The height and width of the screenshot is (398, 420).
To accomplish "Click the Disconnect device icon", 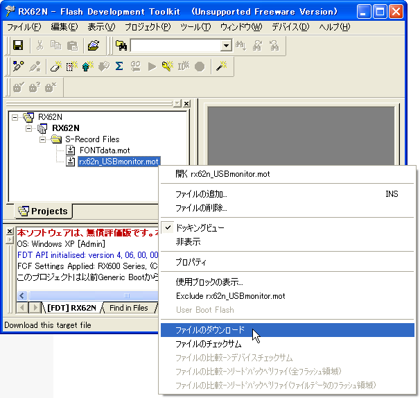I will point(35,66).
